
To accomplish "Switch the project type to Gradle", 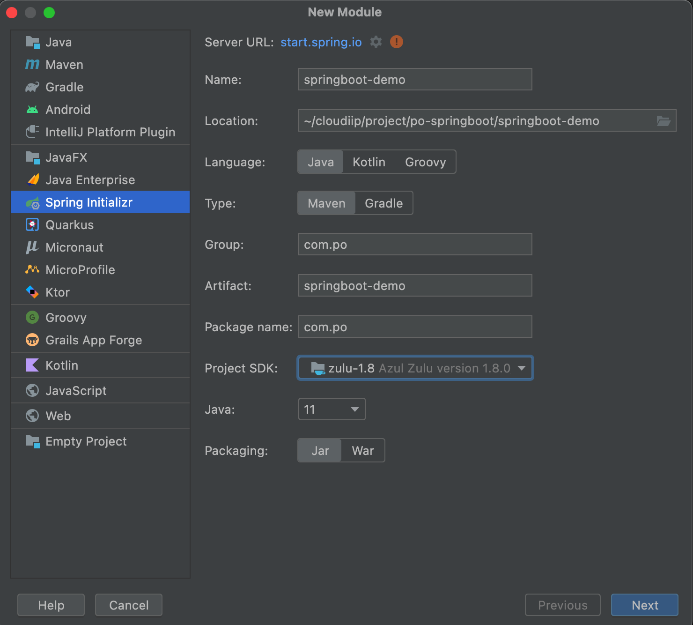I will pos(383,203).
